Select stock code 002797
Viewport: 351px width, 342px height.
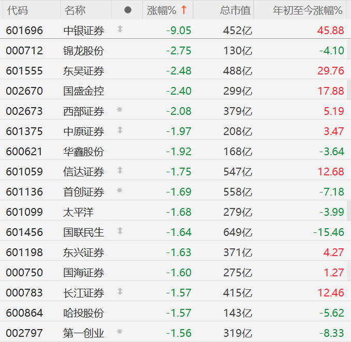point(24,333)
